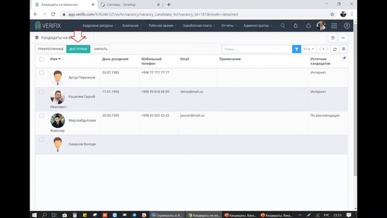The height and width of the screenshot is (218, 387).
Task: Open the apps grid icon
Action: click(334, 25)
